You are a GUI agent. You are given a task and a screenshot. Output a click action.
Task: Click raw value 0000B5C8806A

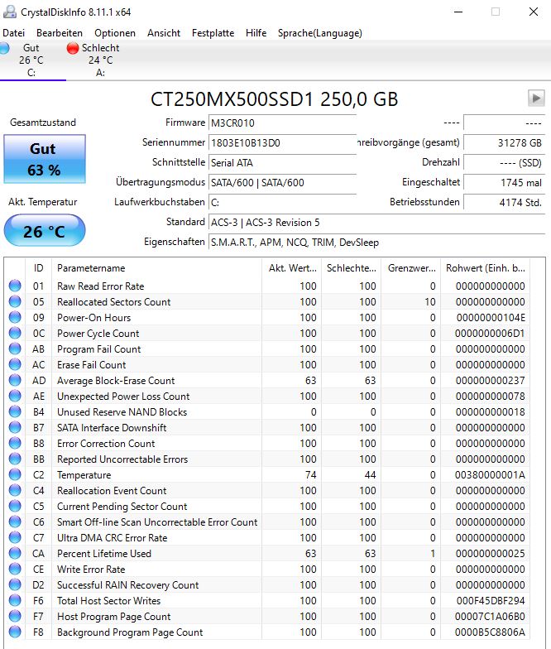(490, 632)
